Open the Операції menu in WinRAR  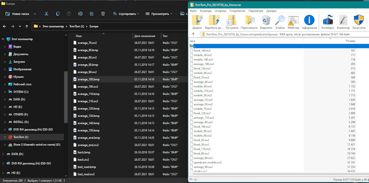(220, 11)
